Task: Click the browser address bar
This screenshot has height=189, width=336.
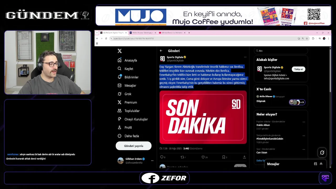Action: (205, 38)
